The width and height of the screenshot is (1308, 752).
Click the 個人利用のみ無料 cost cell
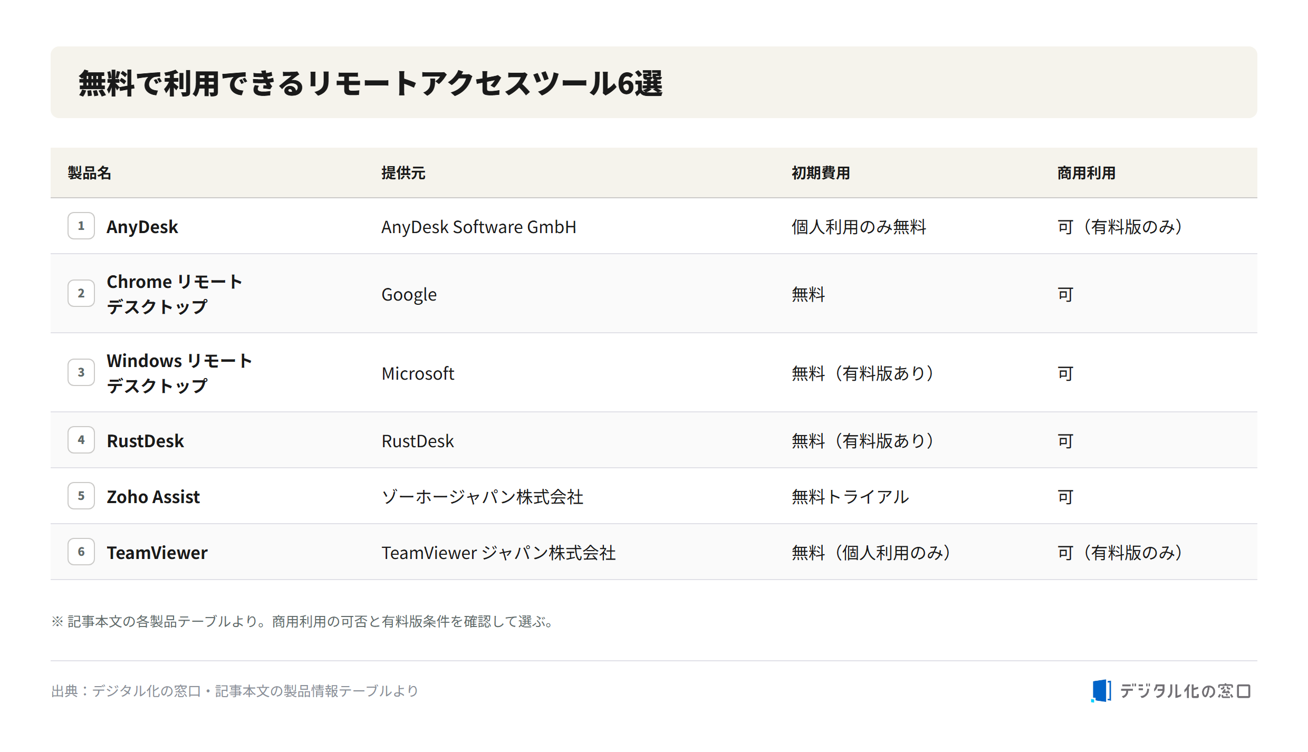859,227
